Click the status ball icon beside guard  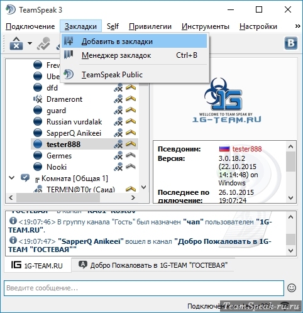click(x=38, y=111)
